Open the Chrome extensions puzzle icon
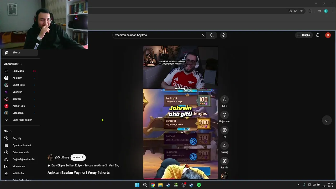336x189 pixels. click(310, 11)
